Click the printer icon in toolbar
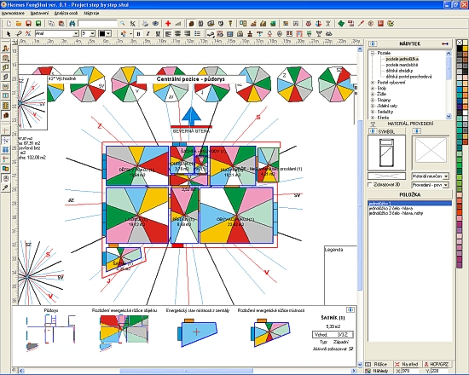 tap(145, 23)
